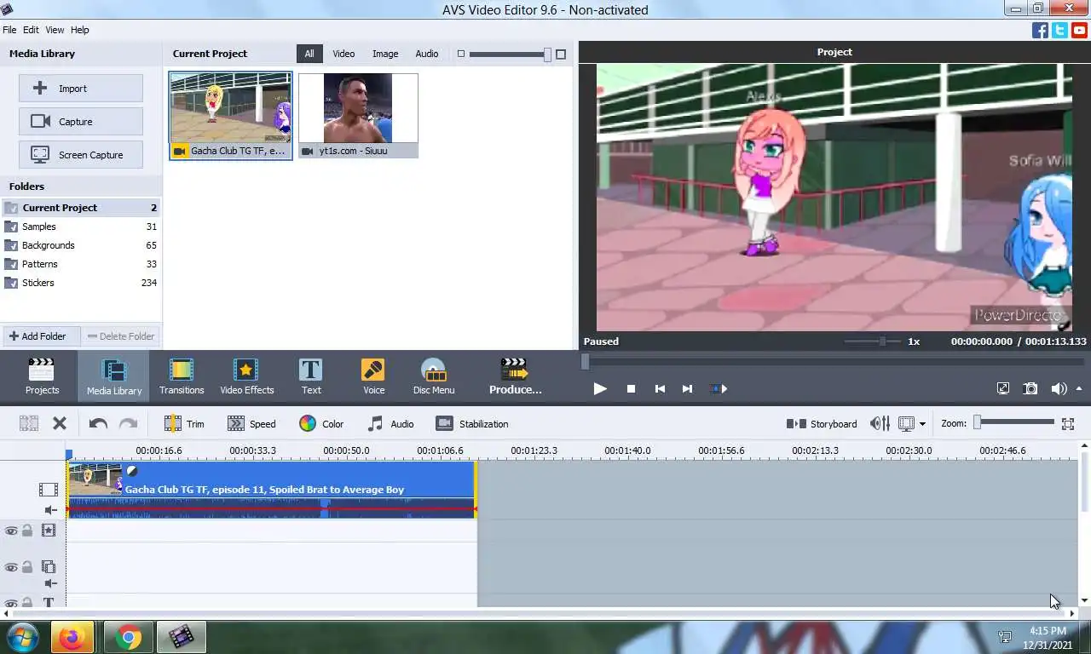Select the Samples folder
This screenshot has width=1091, height=654.
click(x=81, y=227)
